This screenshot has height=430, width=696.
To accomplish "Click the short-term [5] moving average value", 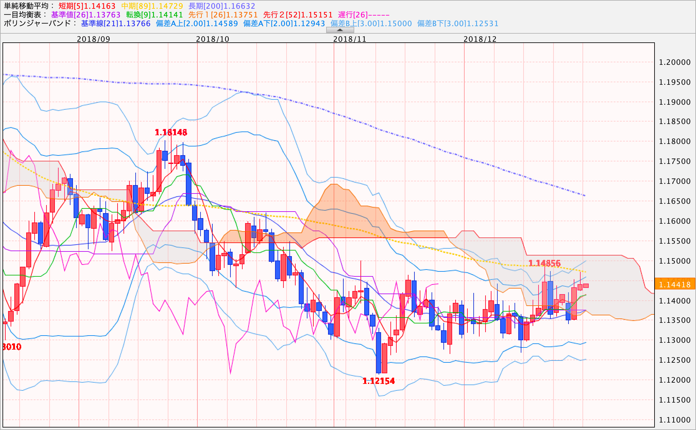I will click(87, 6).
